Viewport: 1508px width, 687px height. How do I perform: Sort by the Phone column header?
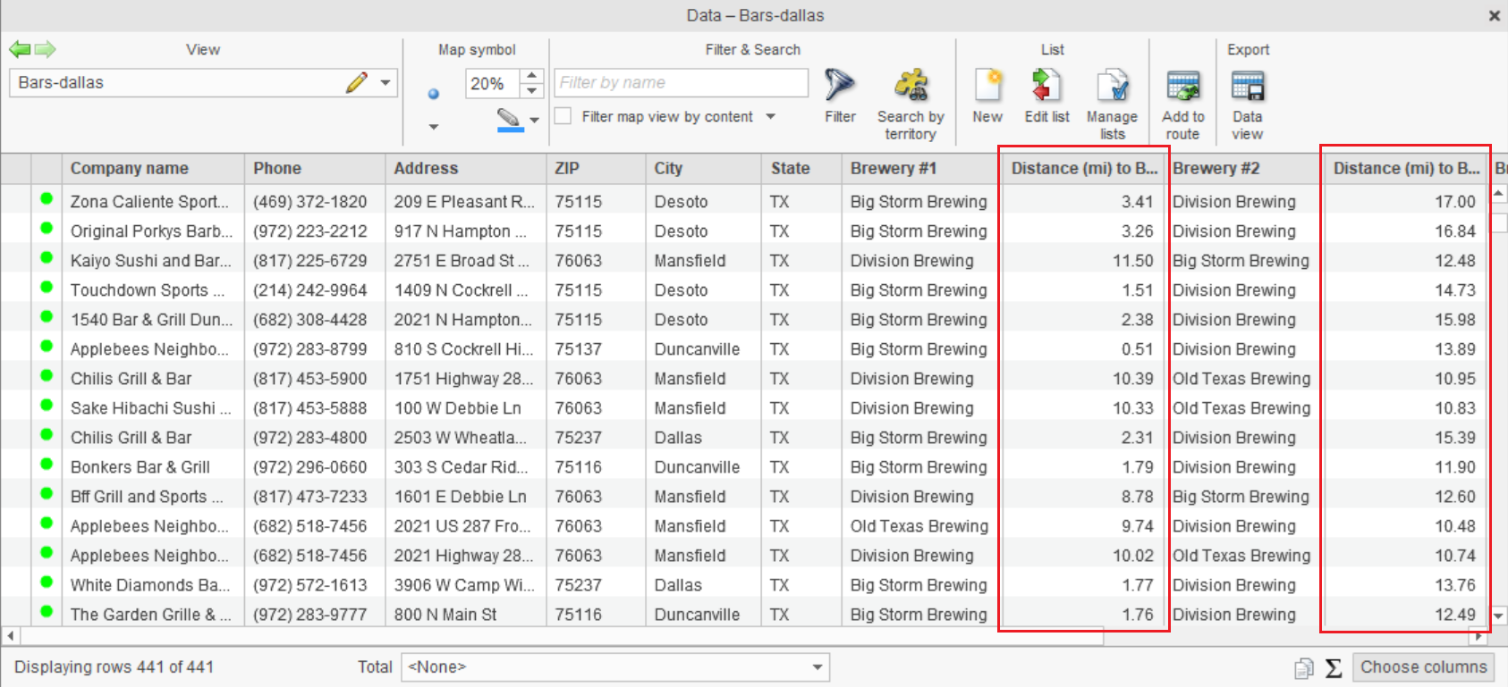coord(315,168)
